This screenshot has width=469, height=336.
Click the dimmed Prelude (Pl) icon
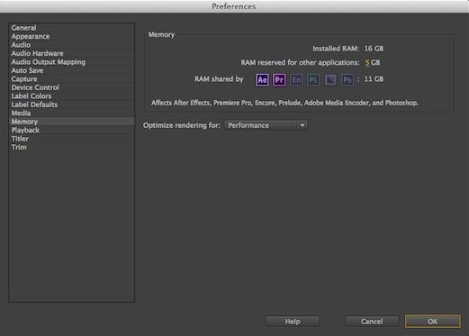[313, 80]
